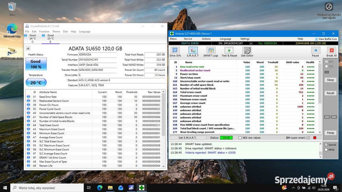Open File Explorer from the taskbar
The image size is (342, 192).
coord(110,188)
